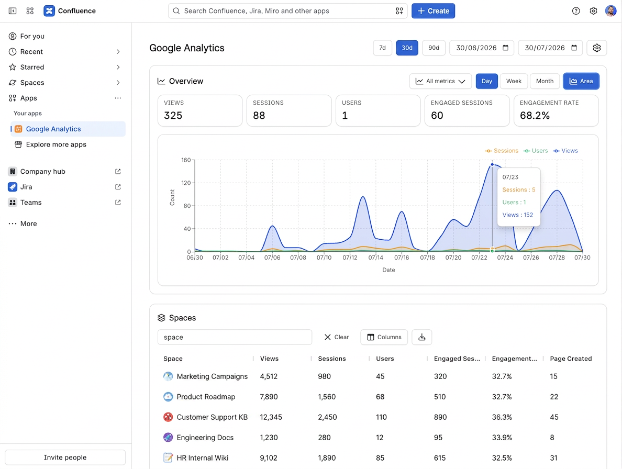Open Starred in sidebar
This screenshot has width=622, height=469.
[x=26, y=67]
